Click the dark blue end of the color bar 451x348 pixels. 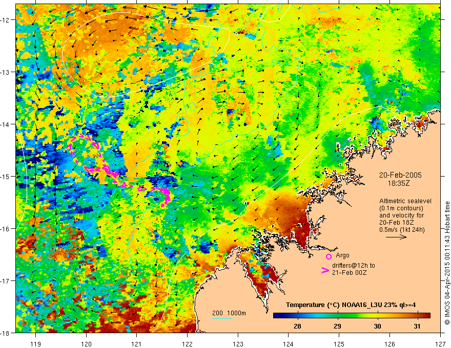coord(277,316)
